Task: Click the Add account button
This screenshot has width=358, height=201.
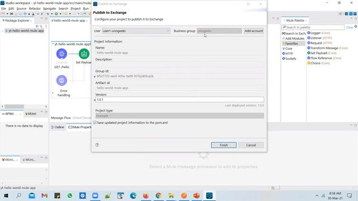Action: click(253, 31)
